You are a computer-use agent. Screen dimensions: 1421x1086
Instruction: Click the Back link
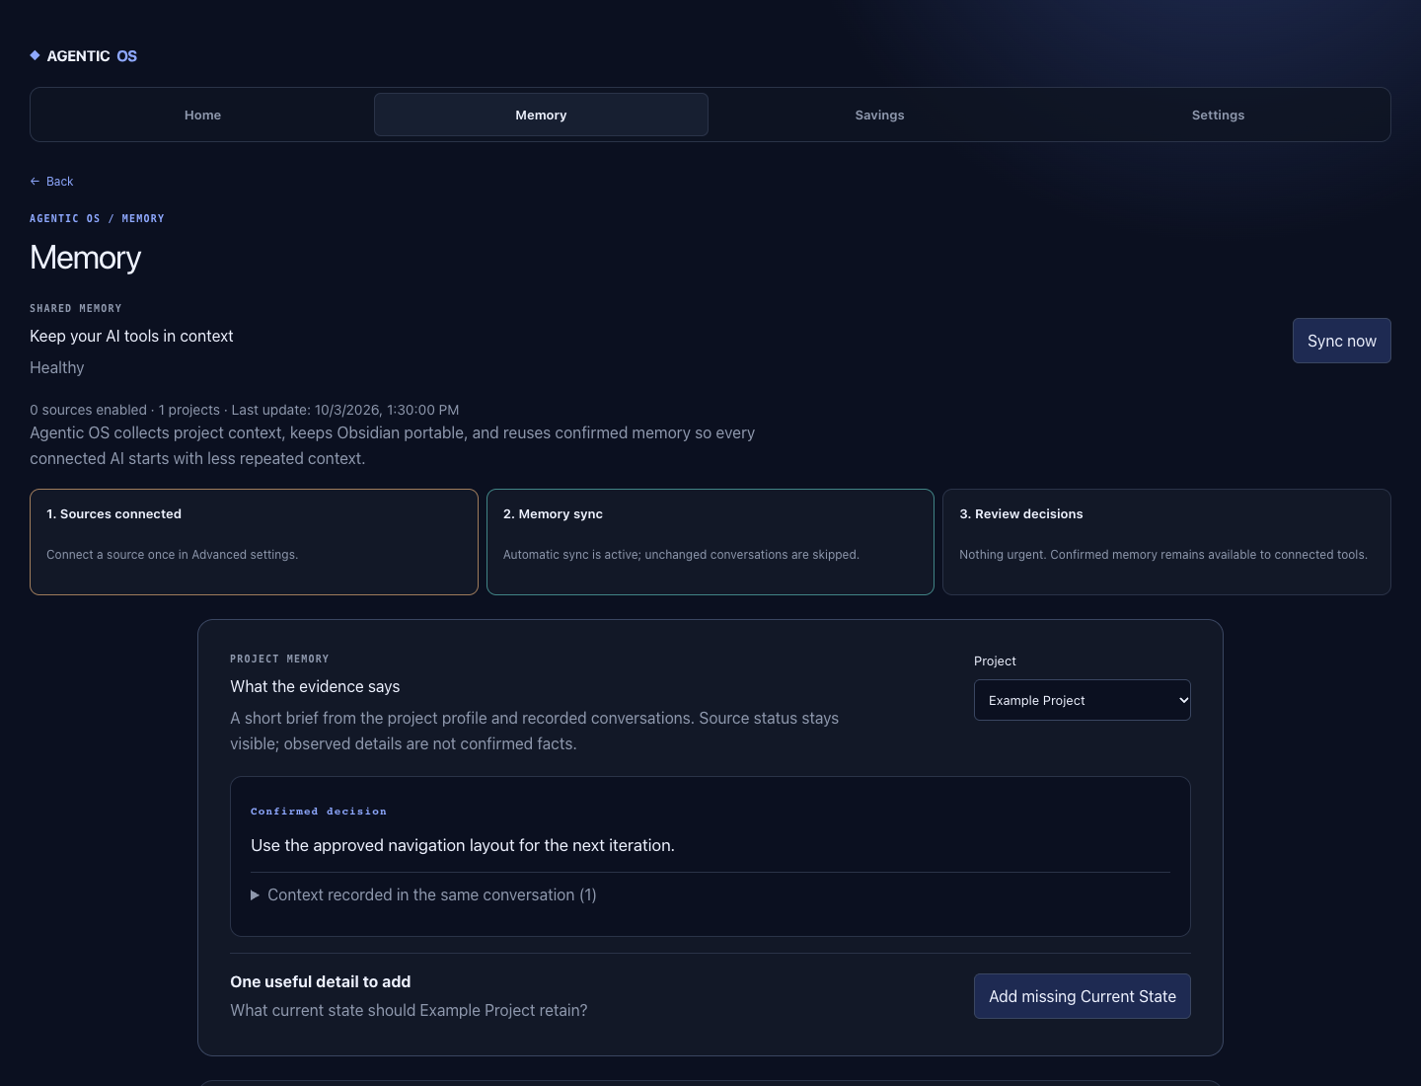pos(51,182)
